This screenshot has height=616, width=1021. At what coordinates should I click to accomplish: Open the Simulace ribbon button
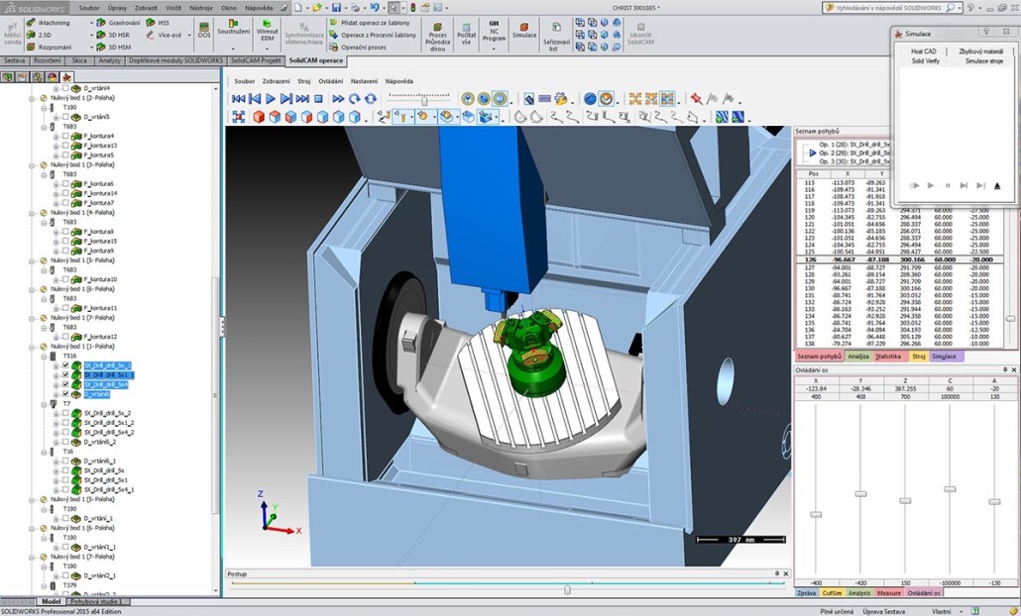point(524,30)
